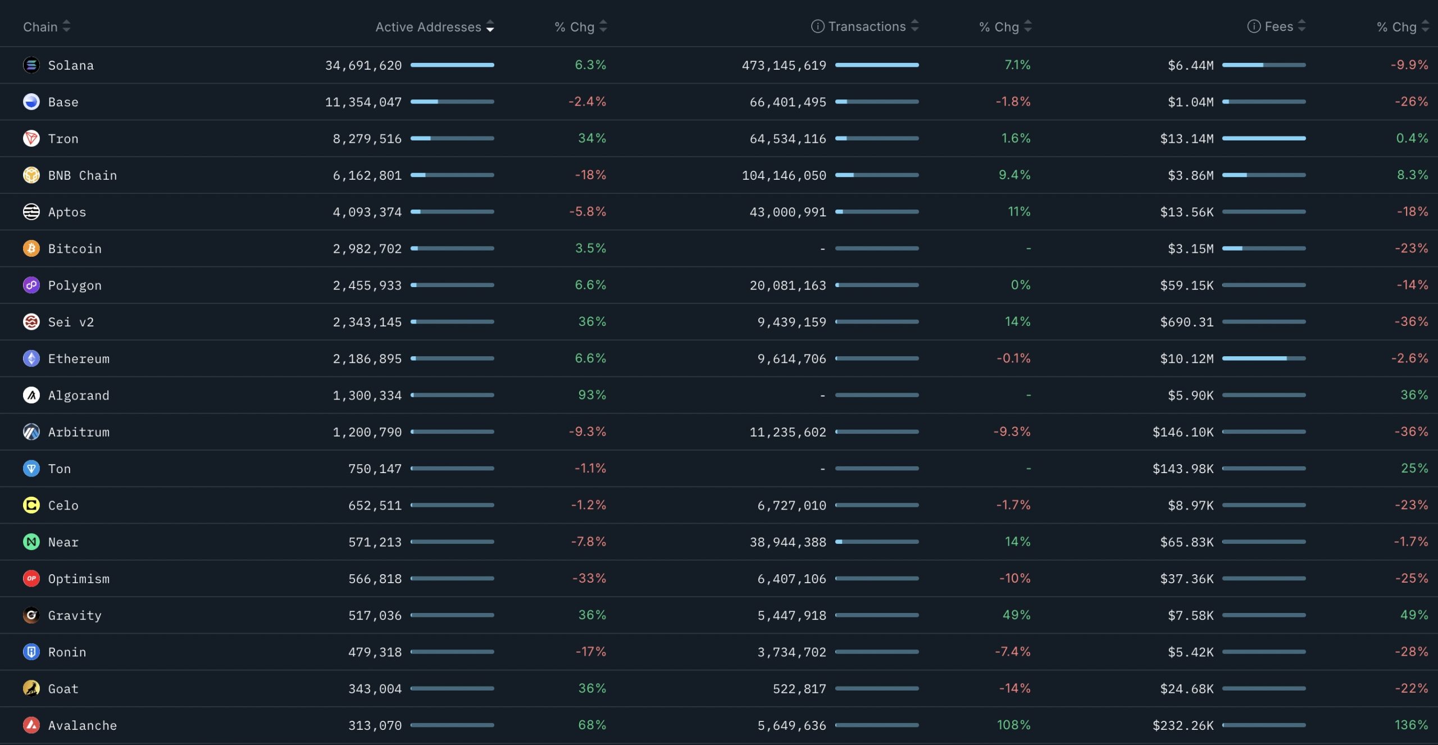This screenshot has width=1438, height=745.
Task: Click the Ethereum logo icon
Action: 31,358
